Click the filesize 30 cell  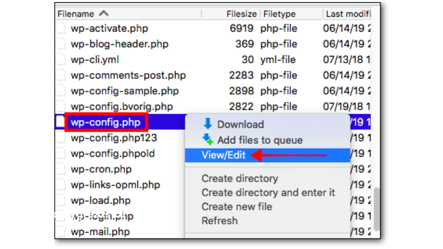click(248, 59)
